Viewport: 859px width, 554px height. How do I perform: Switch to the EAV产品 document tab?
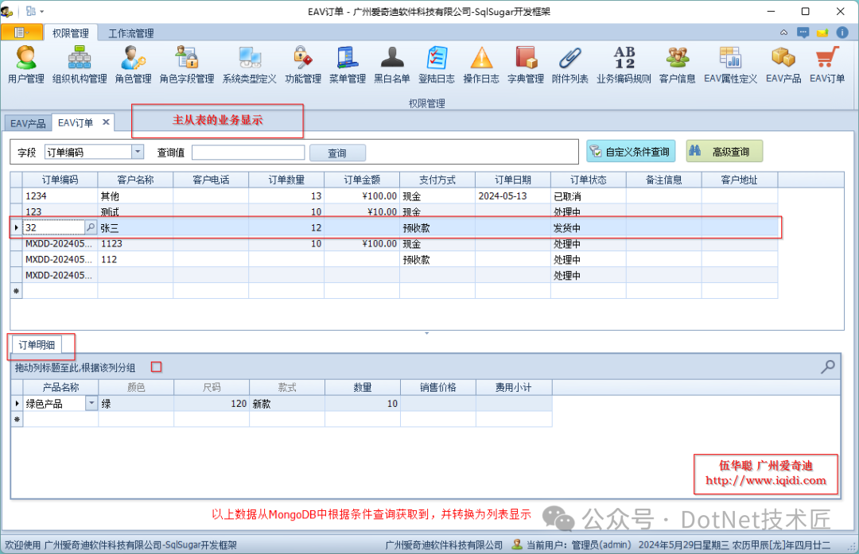(x=28, y=123)
